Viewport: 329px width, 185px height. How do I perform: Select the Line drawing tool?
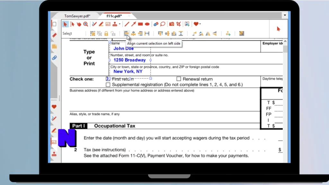[x=127, y=24]
